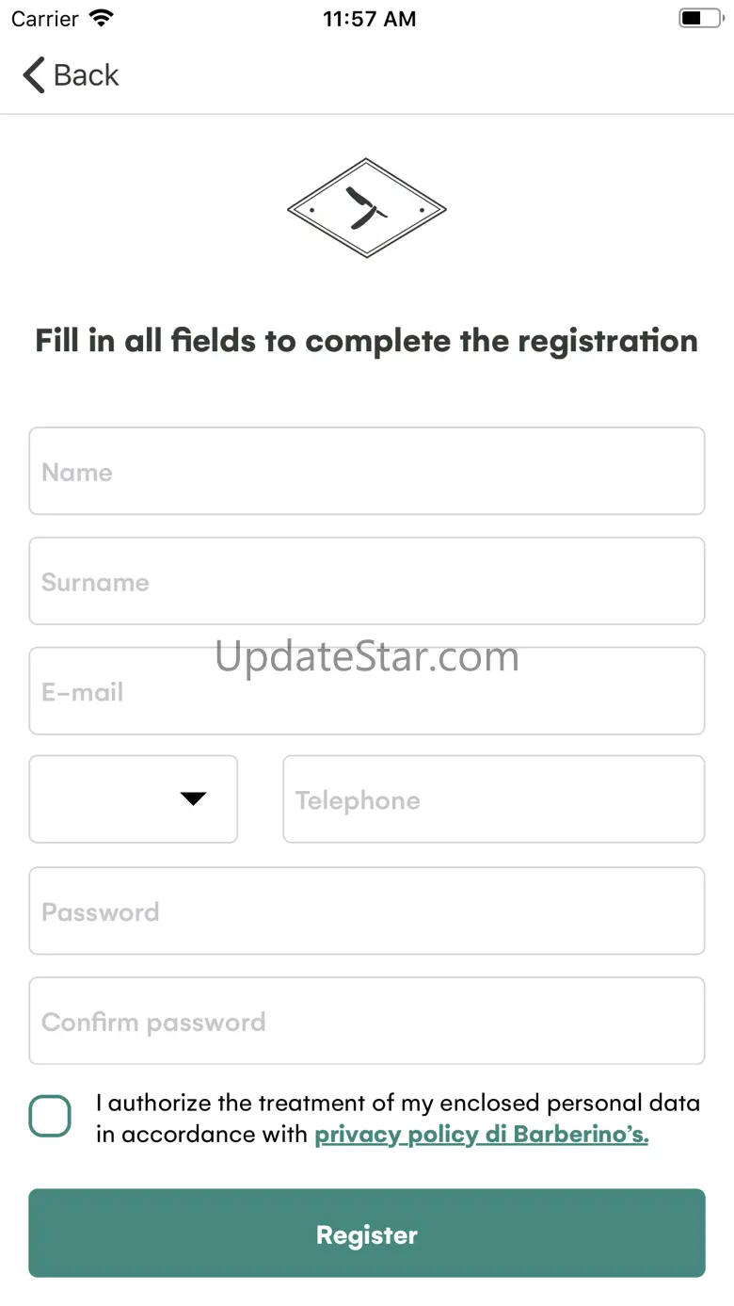734x1306 pixels.
Task: Click into the E-mail field
Action: point(367,691)
